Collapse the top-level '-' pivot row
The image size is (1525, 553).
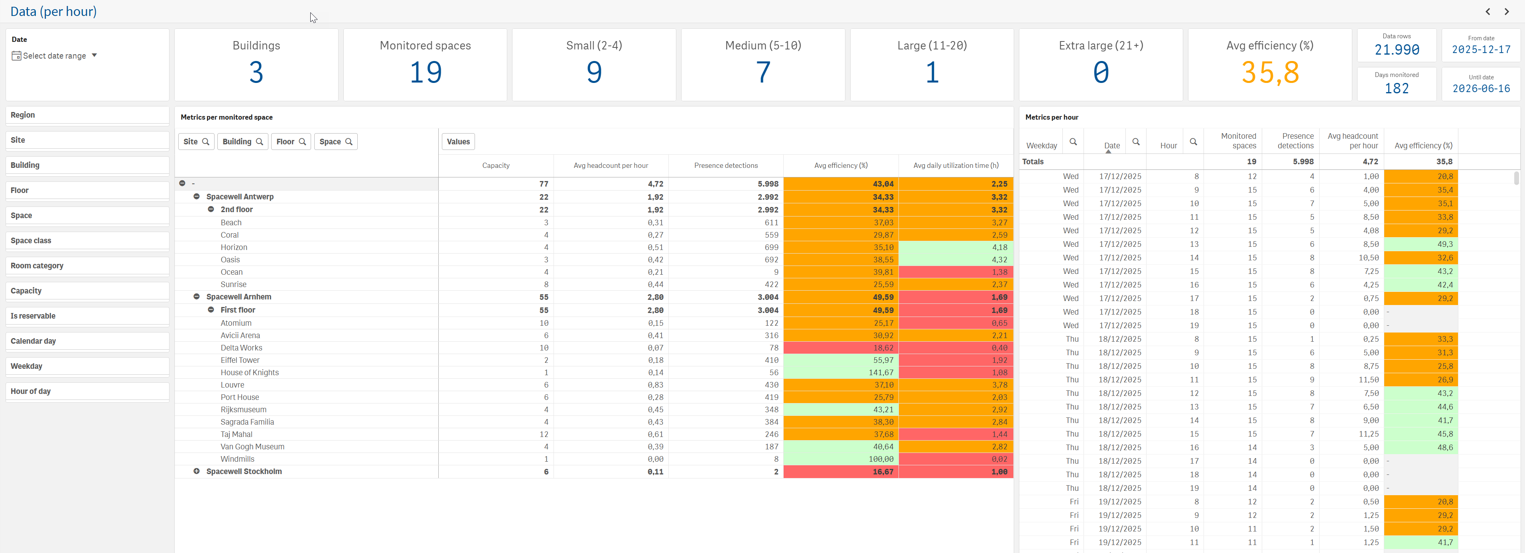pyautogui.click(x=182, y=183)
